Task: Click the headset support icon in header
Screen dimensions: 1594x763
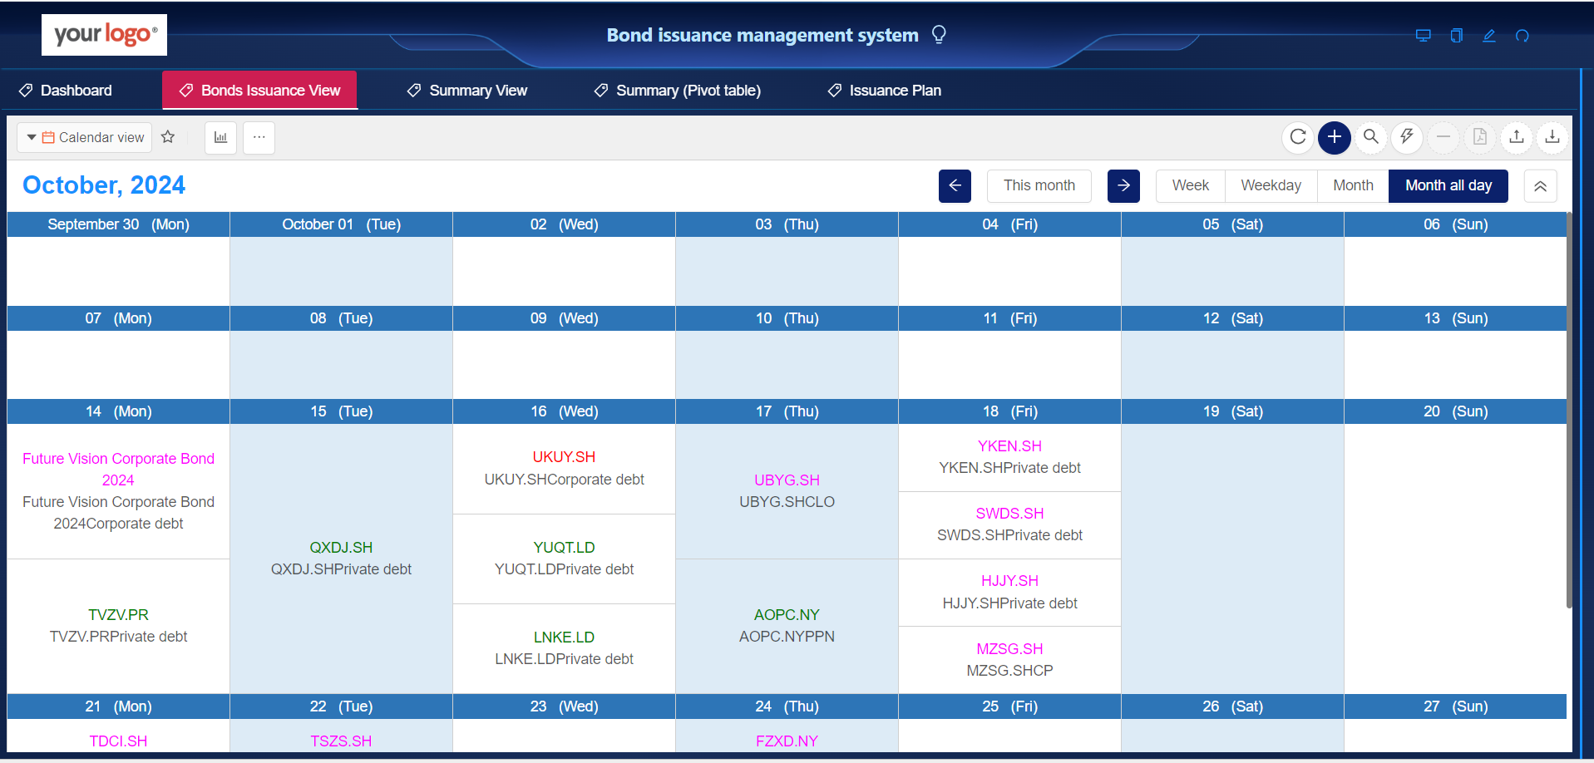Action: tap(1522, 36)
